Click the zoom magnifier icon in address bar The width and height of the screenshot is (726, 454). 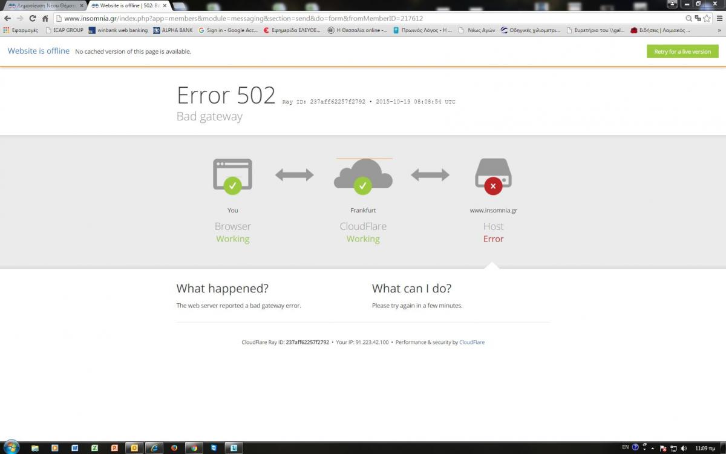pos(689,18)
